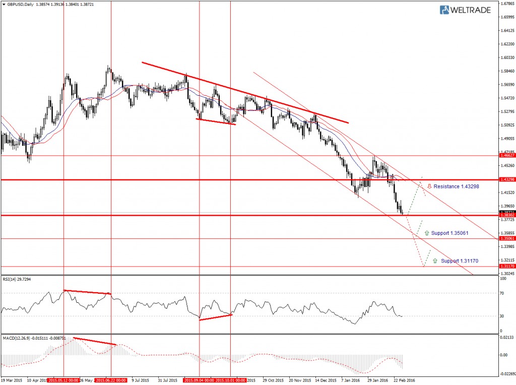The image size is (516, 385).
Task: Click the red 1.46627 price tag on scale
Action: 507,155
